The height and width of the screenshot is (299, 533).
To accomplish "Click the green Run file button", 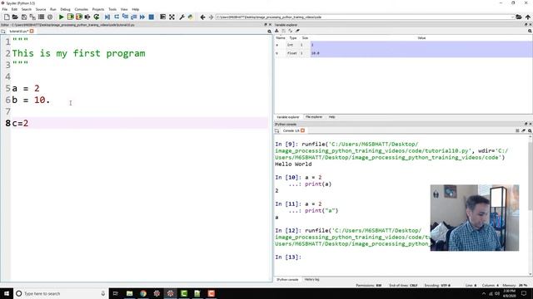I will [61, 17].
